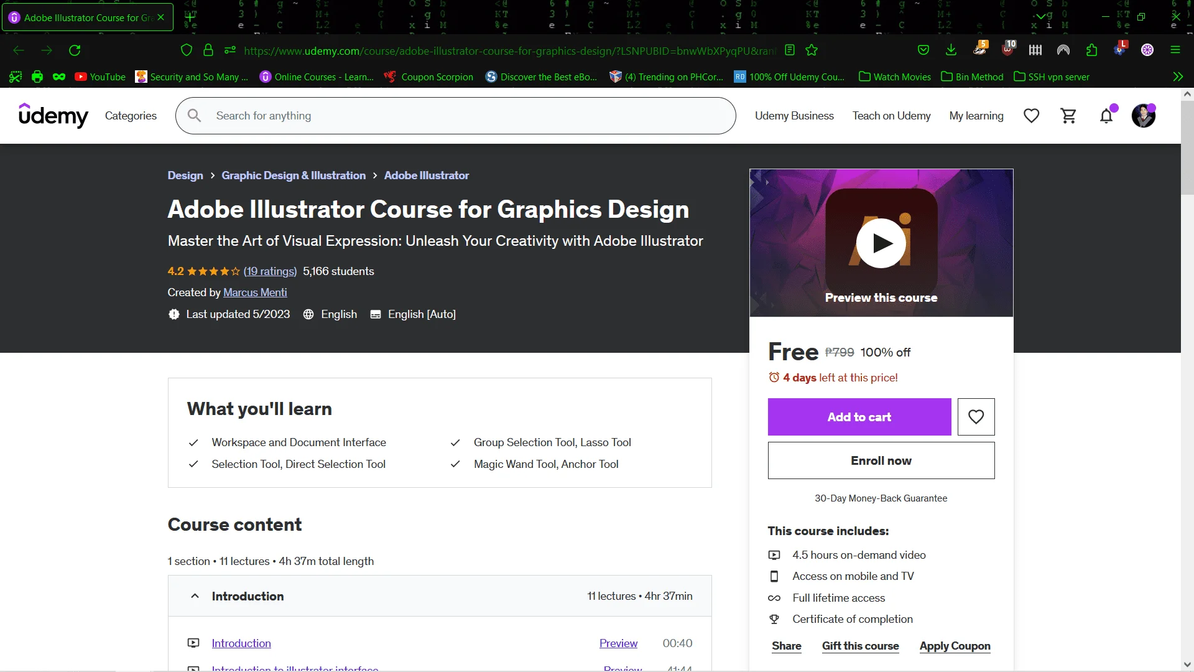The height and width of the screenshot is (672, 1194).
Task: Open the wishlist heart in header
Action: [x=1032, y=116]
